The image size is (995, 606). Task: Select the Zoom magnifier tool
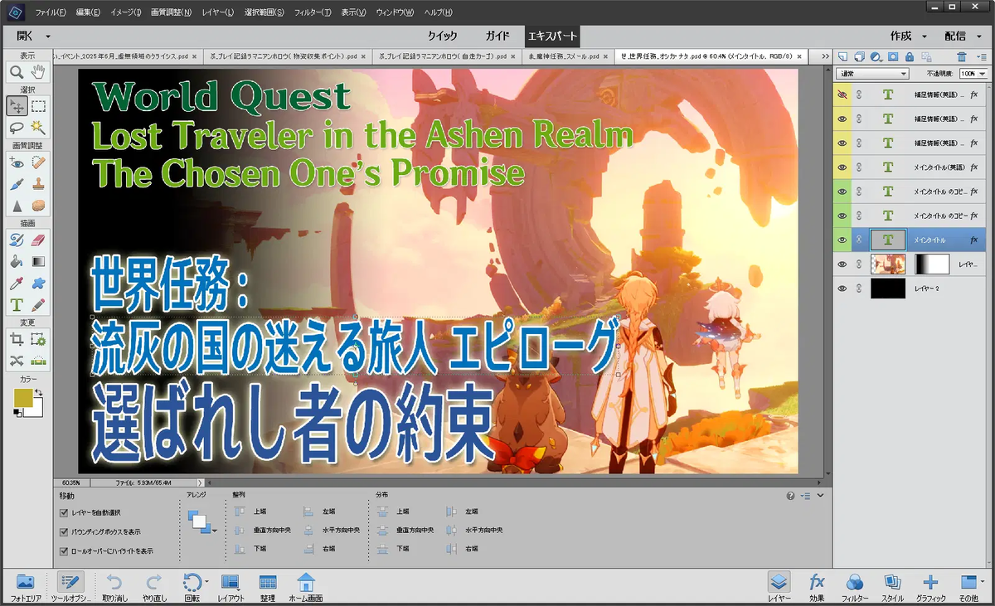16,73
